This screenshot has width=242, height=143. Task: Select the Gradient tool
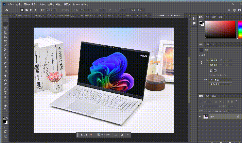(5, 71)
